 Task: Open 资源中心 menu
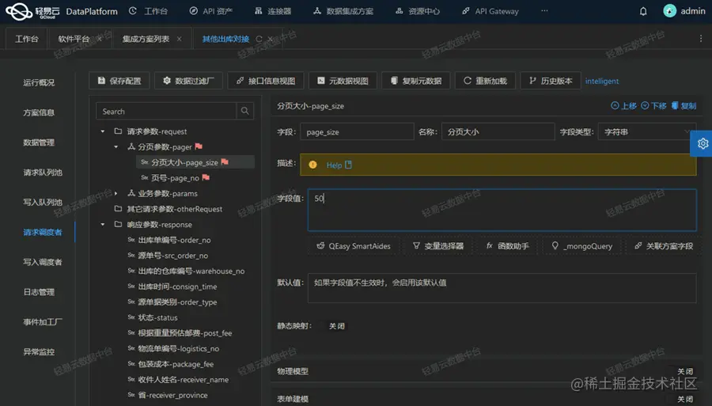pos(417,11)
